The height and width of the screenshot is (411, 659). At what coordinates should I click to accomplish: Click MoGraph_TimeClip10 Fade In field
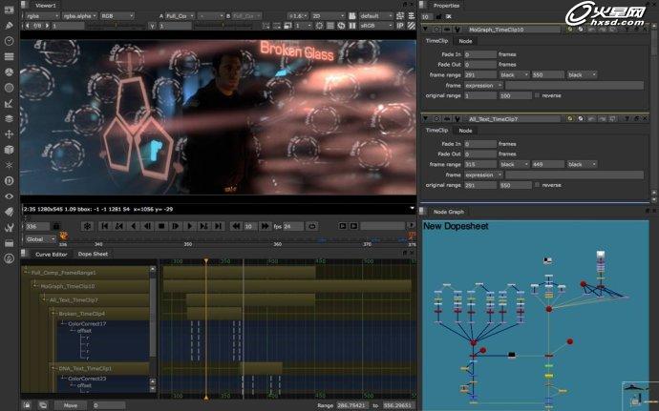pyautogui.click(x=480, y=54)
